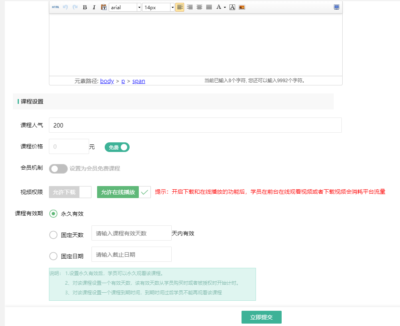Switch editor to HTML source mode

click(x=55, y=7)
